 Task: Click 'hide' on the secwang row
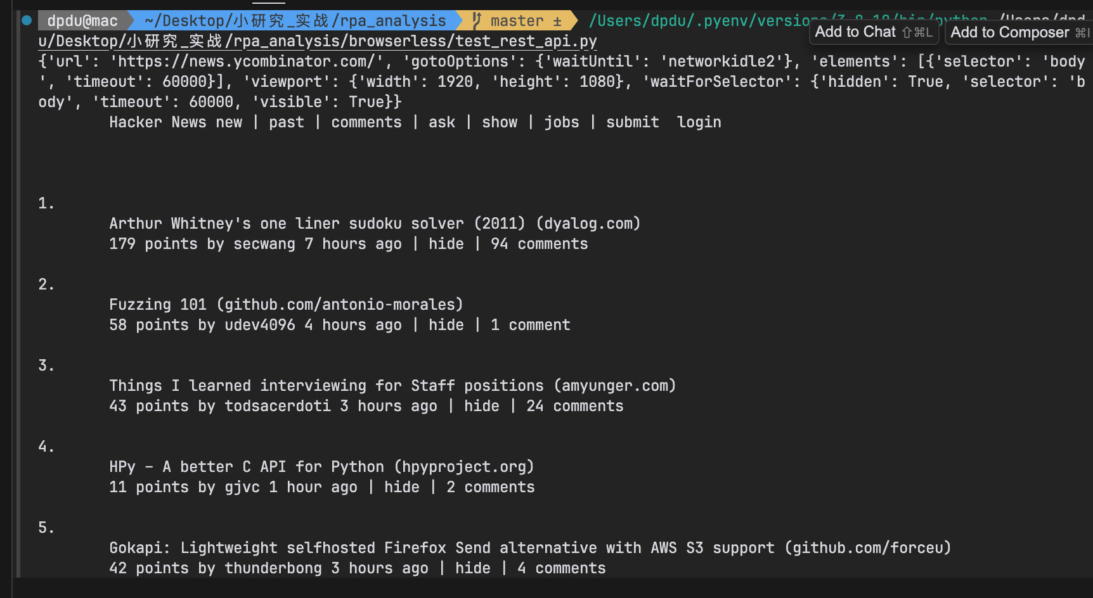pyautogui.click(x=446, y=244)
